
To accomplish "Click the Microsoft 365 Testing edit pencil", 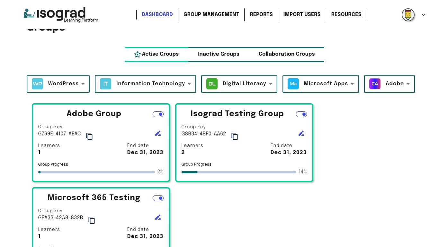I will [158, 217].
